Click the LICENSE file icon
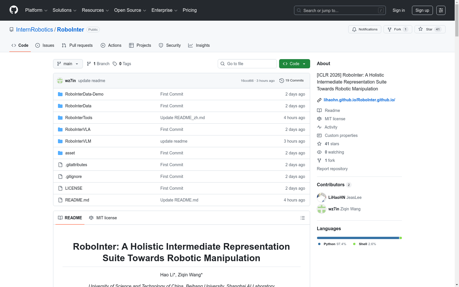The image size is (459, 287). click(x=60, y=188)
